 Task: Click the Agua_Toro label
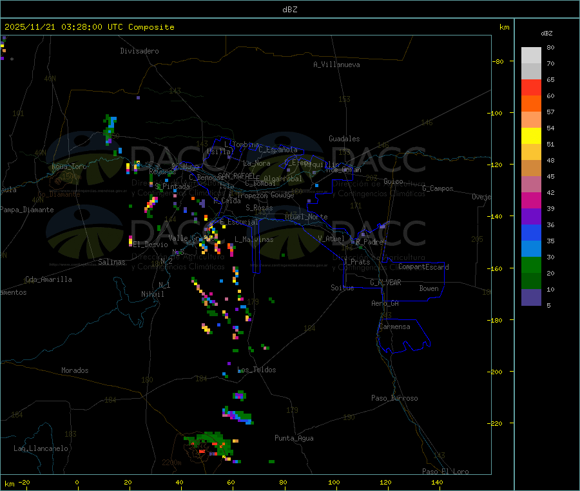coord(69,166)
